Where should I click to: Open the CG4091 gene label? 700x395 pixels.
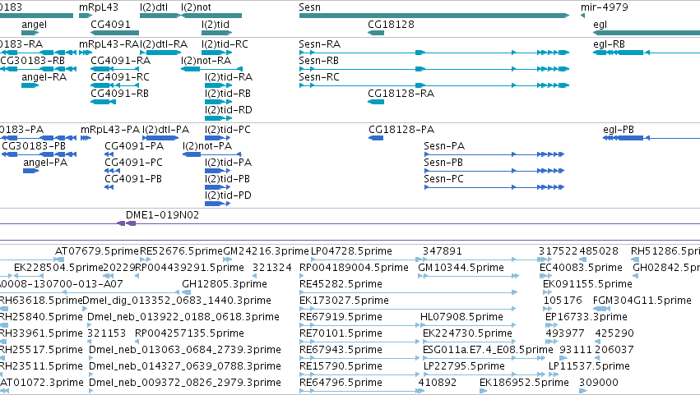coord(110,25)
